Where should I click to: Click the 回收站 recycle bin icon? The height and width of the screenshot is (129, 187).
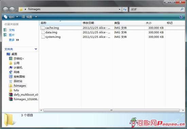(11, 81)
